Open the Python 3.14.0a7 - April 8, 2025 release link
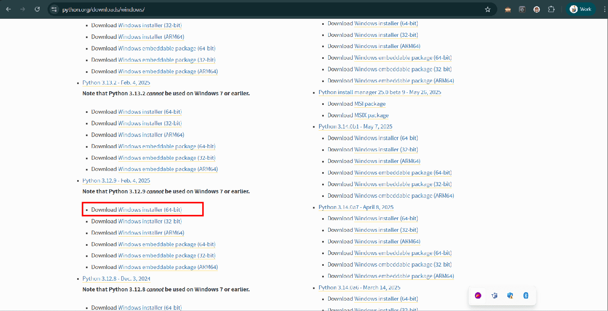 click(356, 207)
